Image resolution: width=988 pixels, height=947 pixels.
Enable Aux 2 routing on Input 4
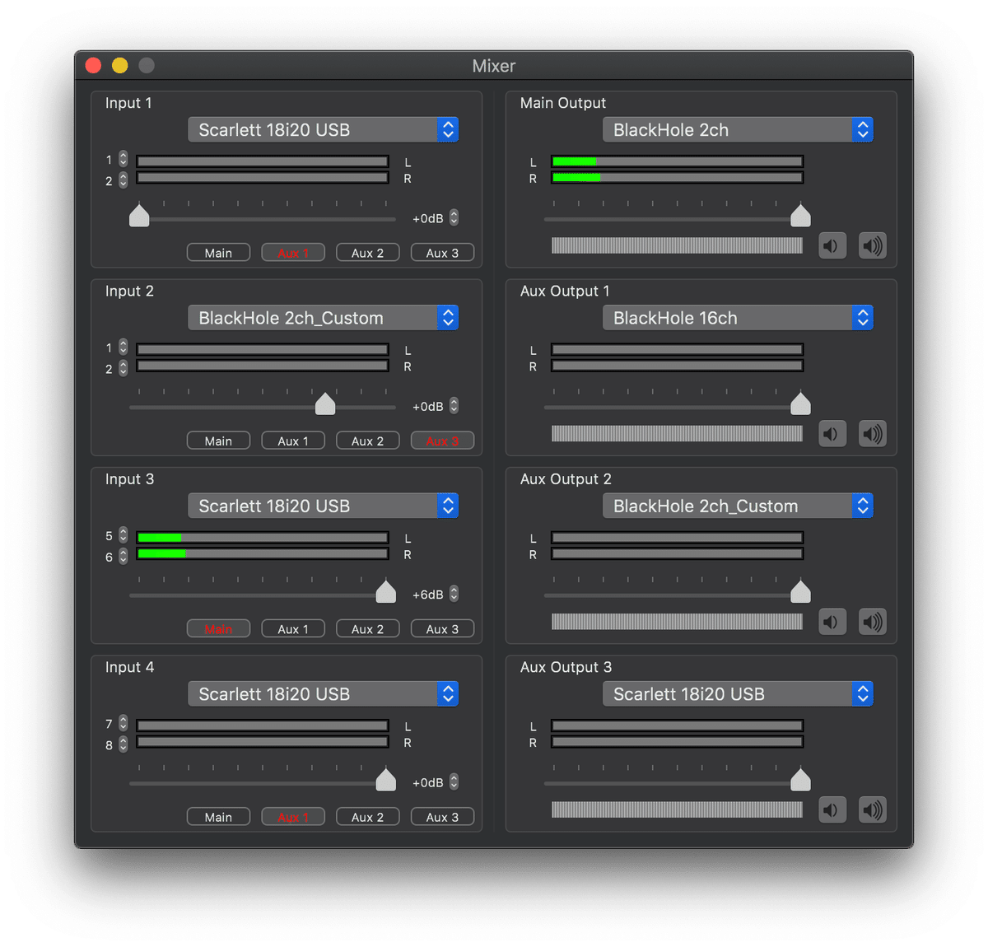[x=367, y=817]
